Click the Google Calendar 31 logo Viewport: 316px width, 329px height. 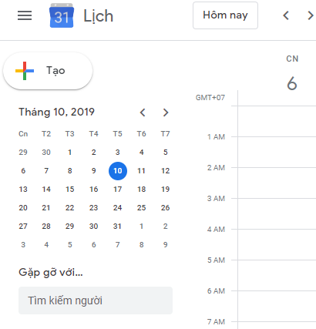coord(62,15)
